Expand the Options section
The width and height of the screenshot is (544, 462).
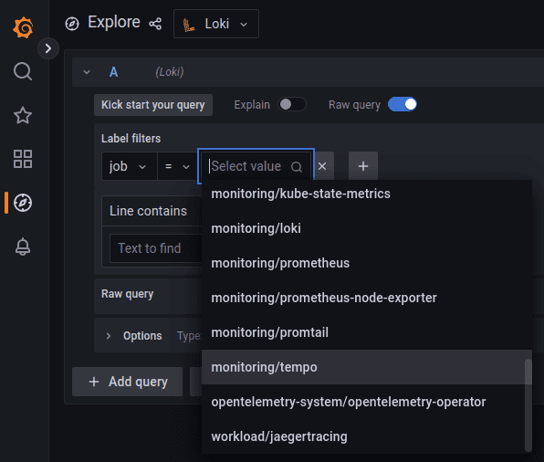coord(109,336)
